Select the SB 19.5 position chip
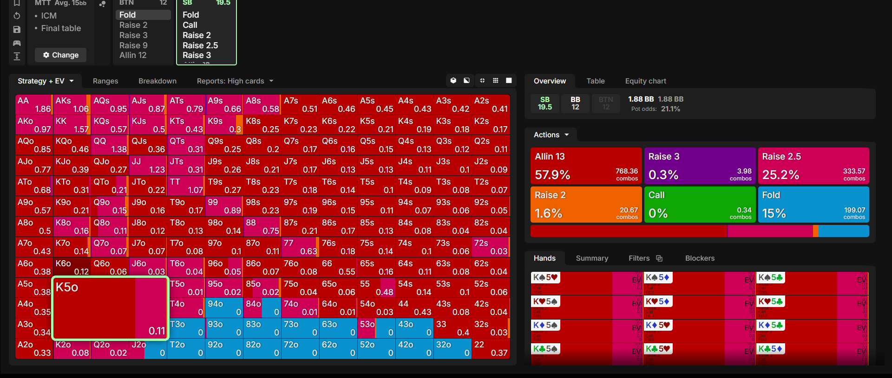The image size is (892, 378). click(x=545, y=103)
